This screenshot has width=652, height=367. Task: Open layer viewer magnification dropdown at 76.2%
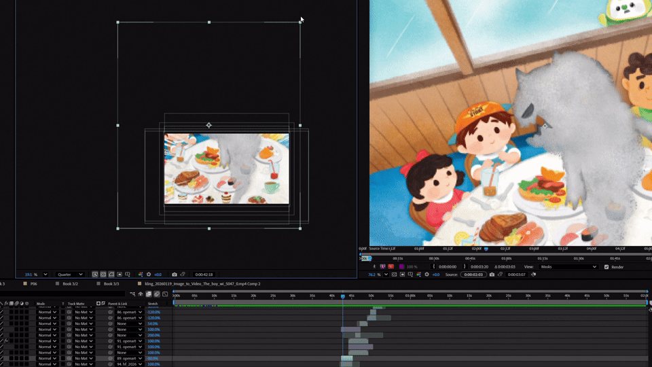386,275
